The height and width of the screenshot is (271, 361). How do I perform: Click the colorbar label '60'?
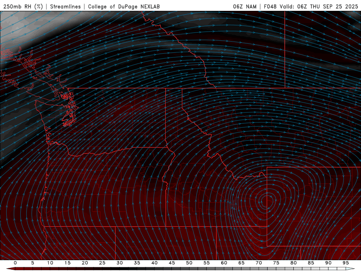224,263
